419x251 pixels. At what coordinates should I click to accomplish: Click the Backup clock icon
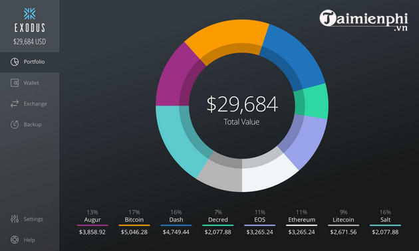(15, 124)
